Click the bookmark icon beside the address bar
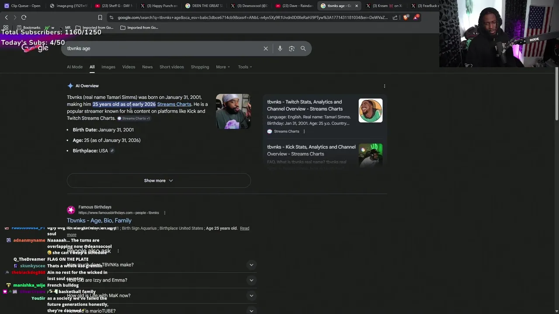 [x=100, y=17]
